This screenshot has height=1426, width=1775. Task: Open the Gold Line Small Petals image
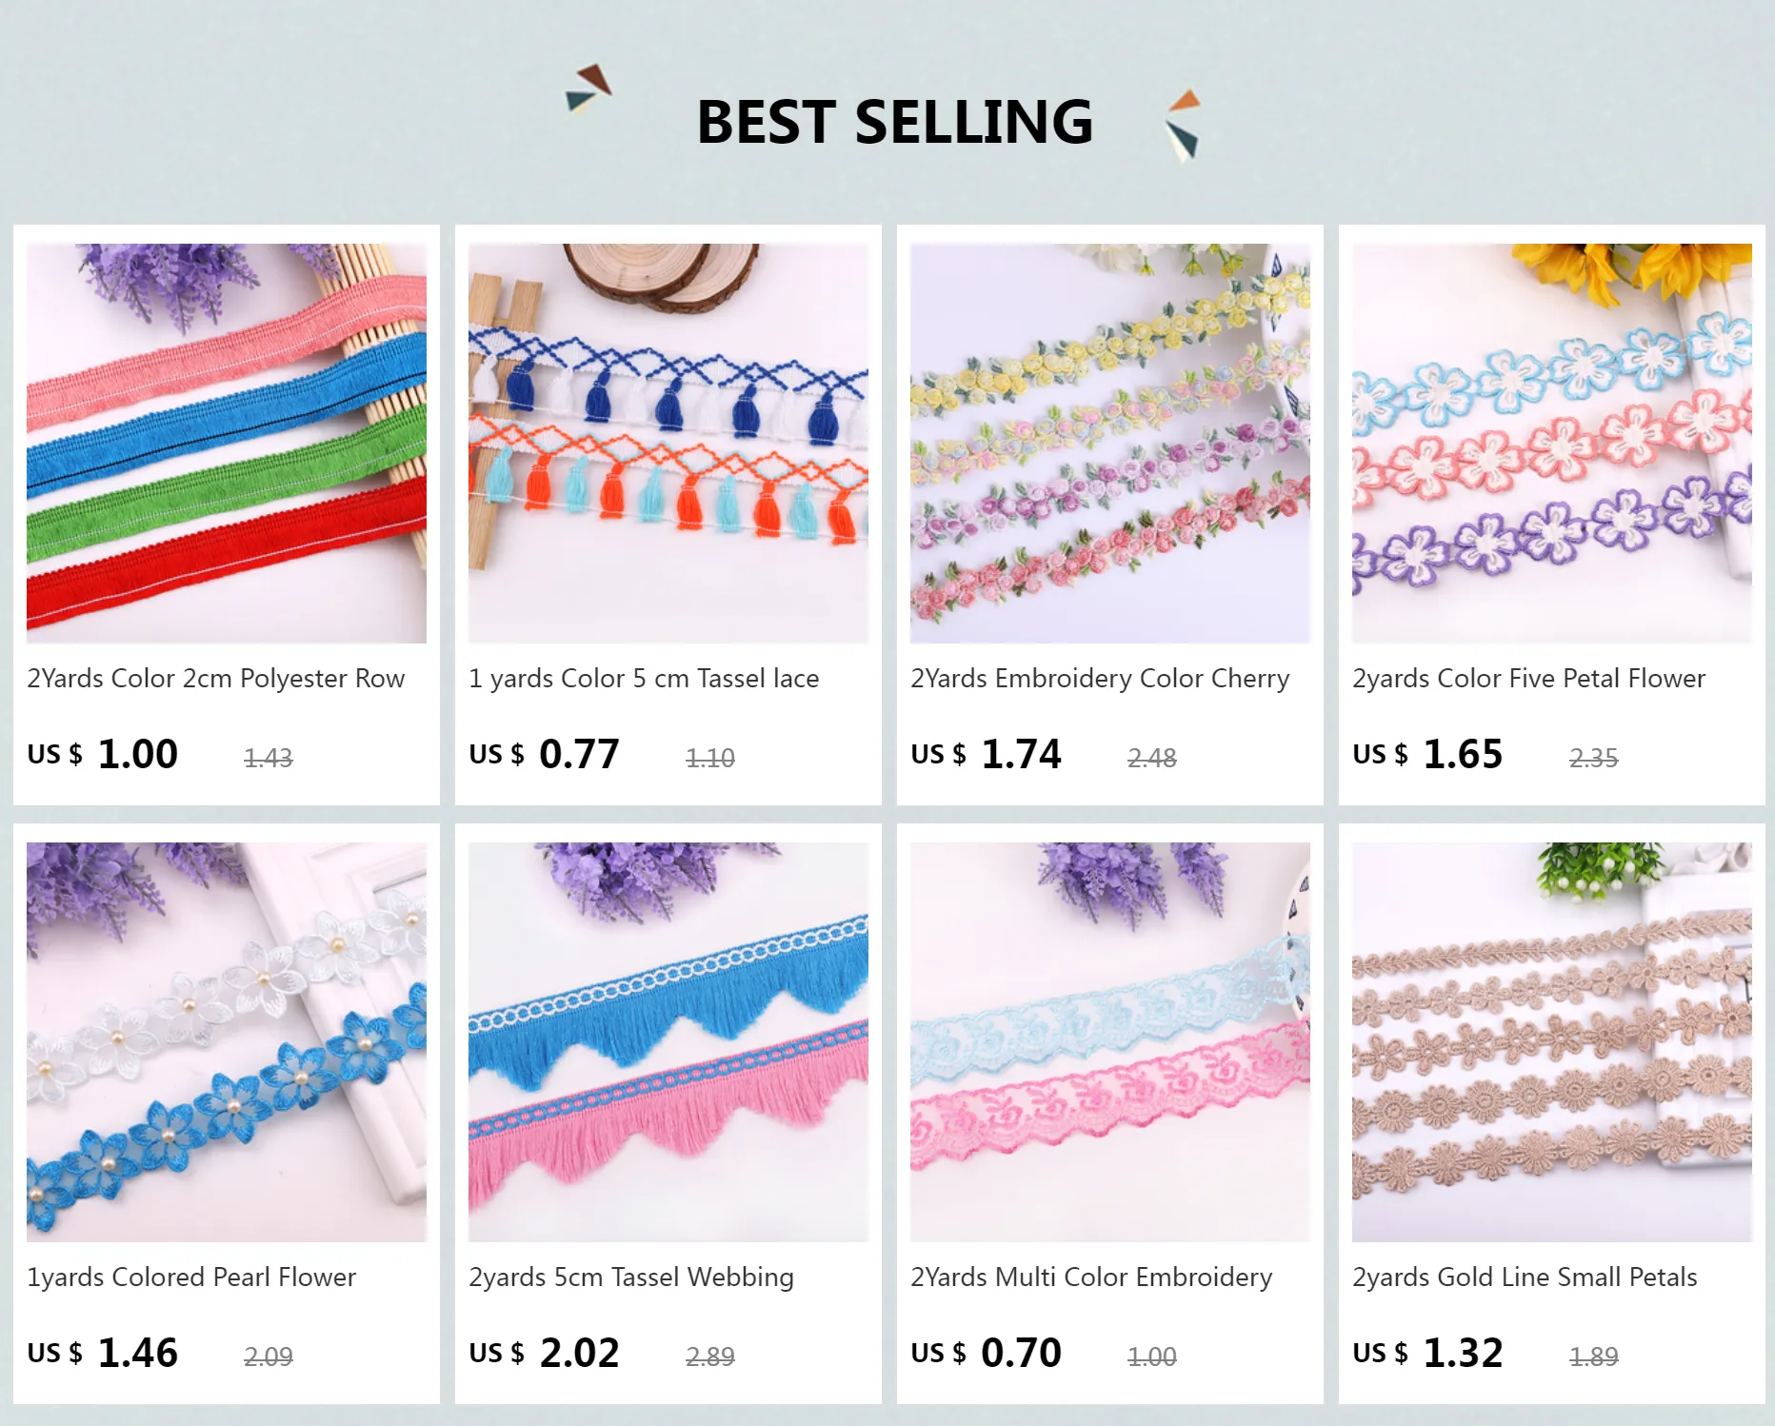(1552, 1041)
